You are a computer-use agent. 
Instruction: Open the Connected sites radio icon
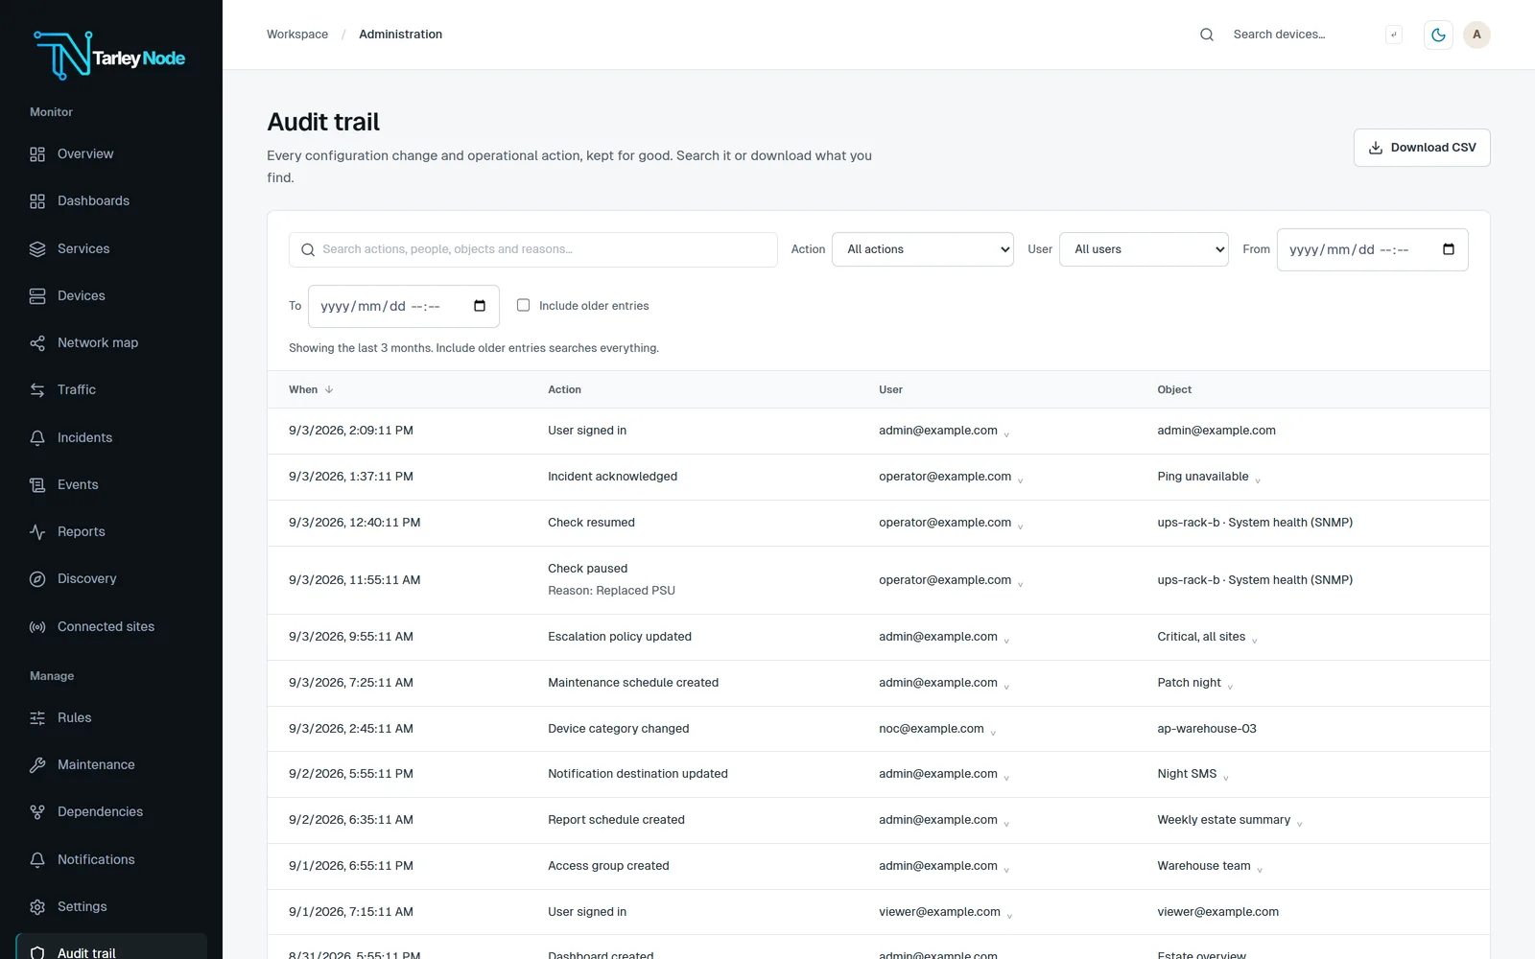point(37,627)
